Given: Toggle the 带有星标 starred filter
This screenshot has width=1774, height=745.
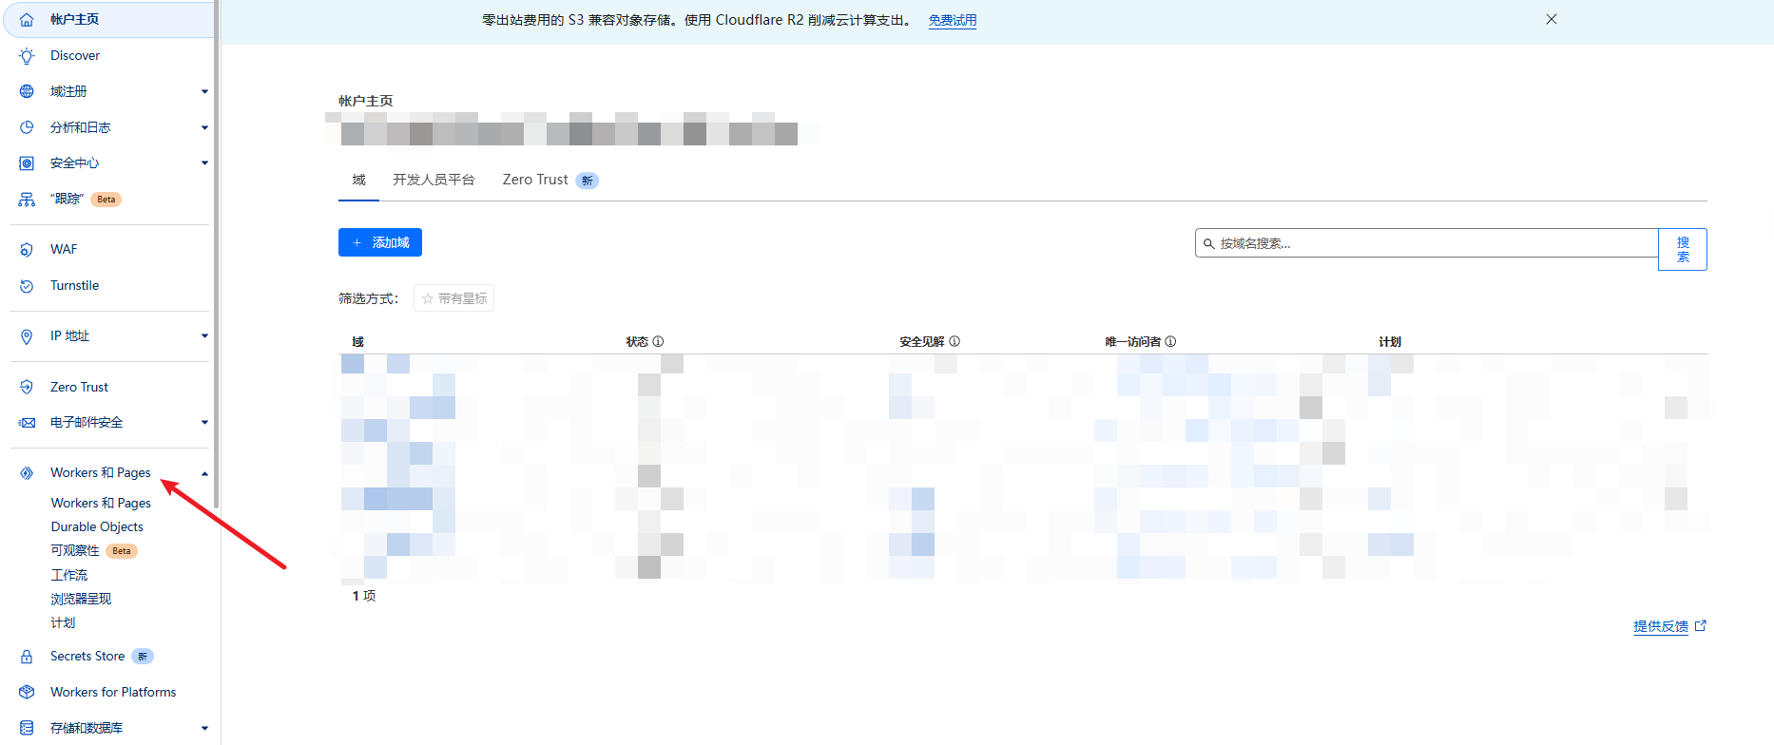Looking at the screenshot, I should pyautogui.click(x=454, y=298).
